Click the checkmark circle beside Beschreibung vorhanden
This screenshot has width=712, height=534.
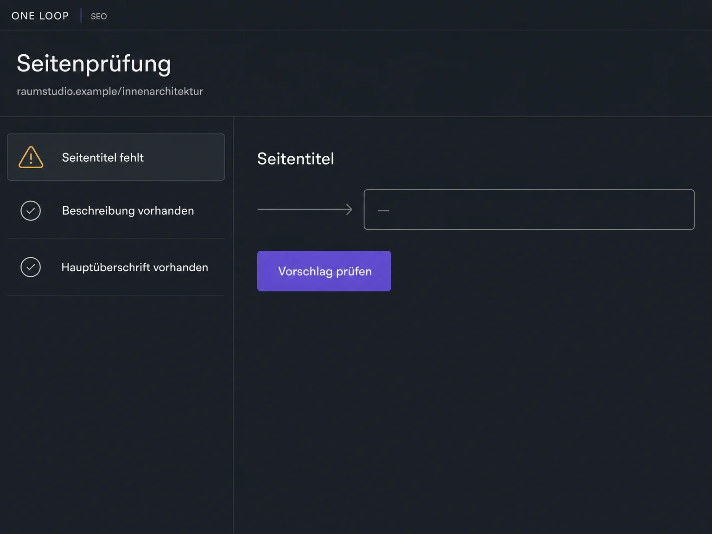pyautogui.click(x=31, y=210)
